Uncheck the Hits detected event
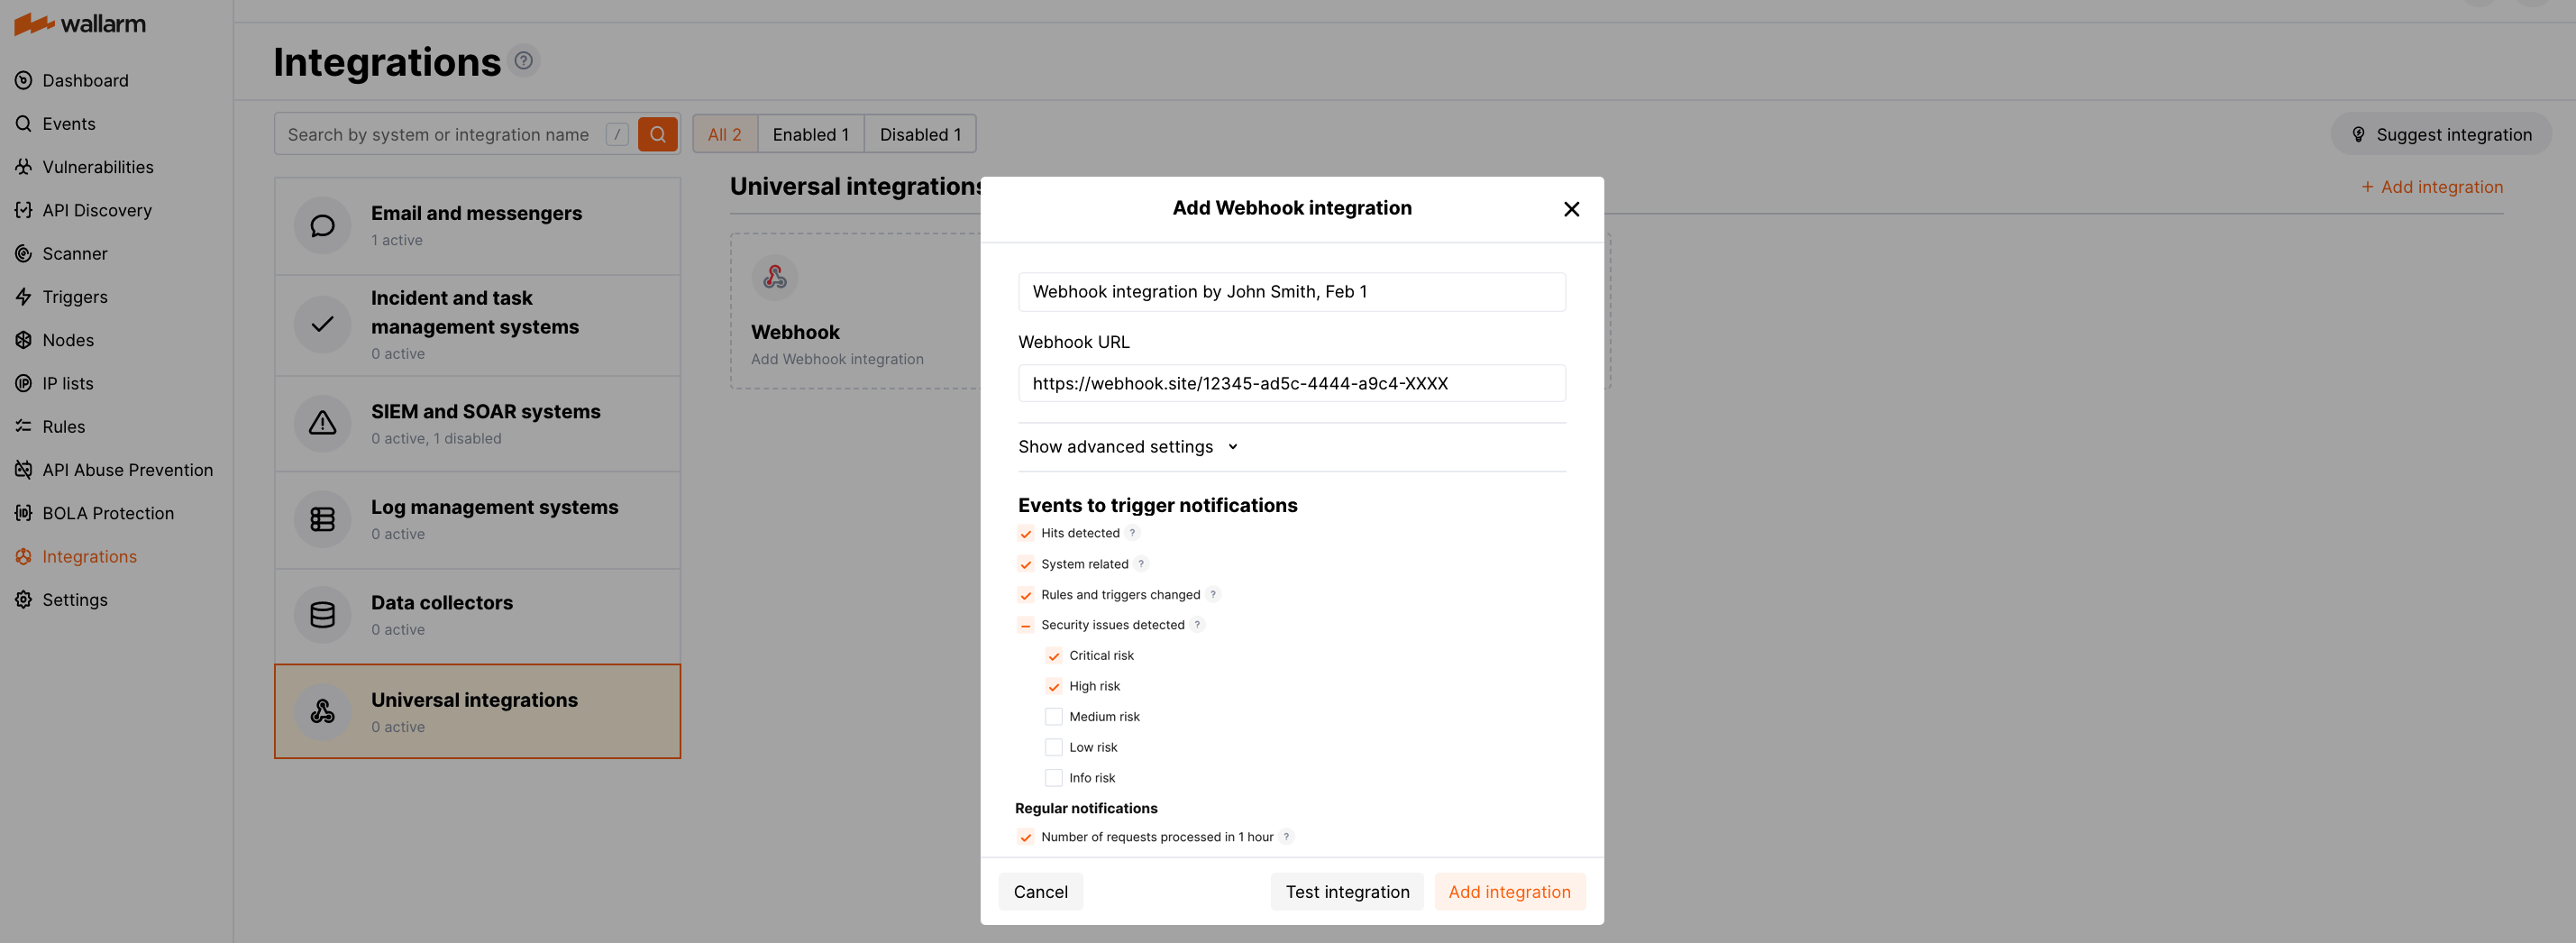This screenshot has width=2576, height=943. [x=1025, y=533]
